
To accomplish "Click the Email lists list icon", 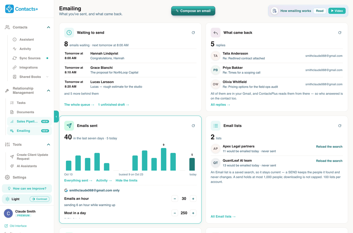I will (216, 126).
